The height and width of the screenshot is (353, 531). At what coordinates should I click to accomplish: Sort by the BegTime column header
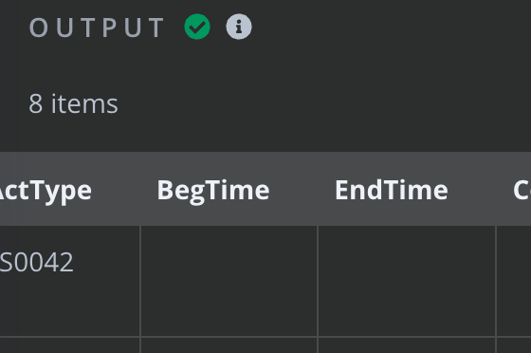(x=213, y=191)
